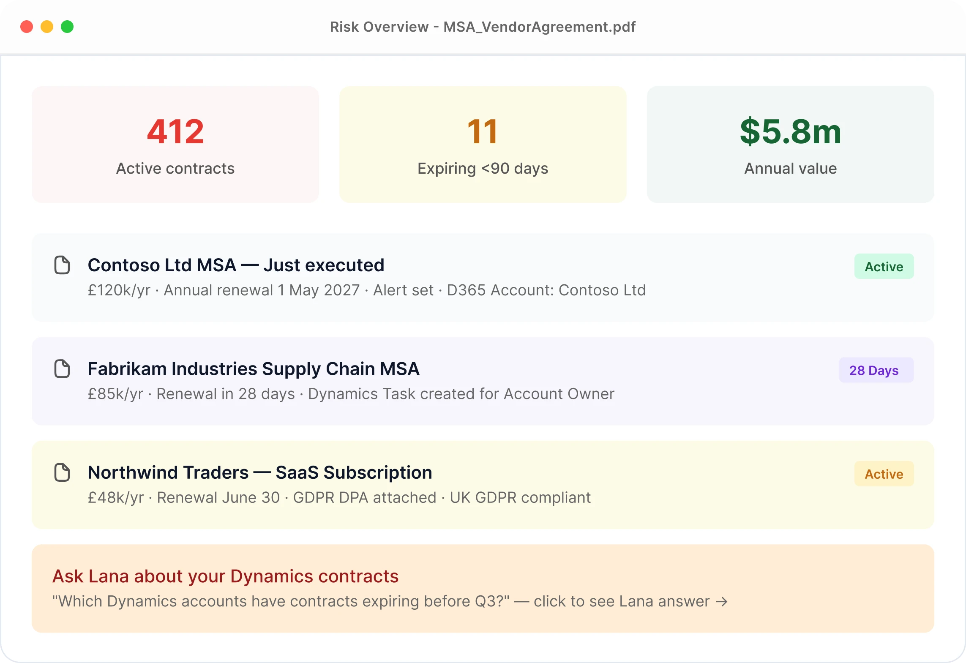Click the Contoso Ltd MSA document icon
The image size is (966, 663).
[63, 265]
